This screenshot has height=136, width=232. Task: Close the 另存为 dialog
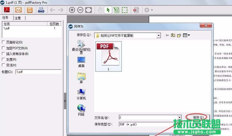(206, 25)
